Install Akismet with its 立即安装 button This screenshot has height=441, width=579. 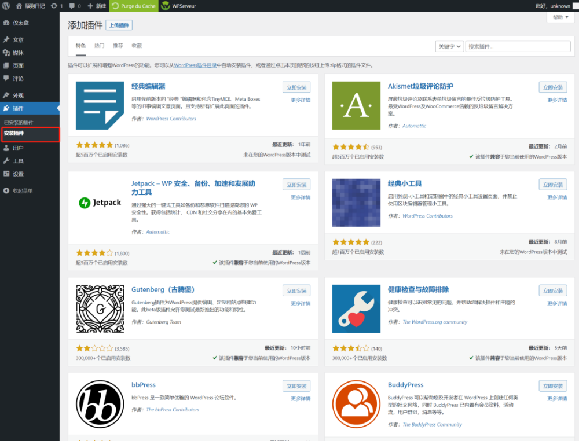(x=553, y=87)
